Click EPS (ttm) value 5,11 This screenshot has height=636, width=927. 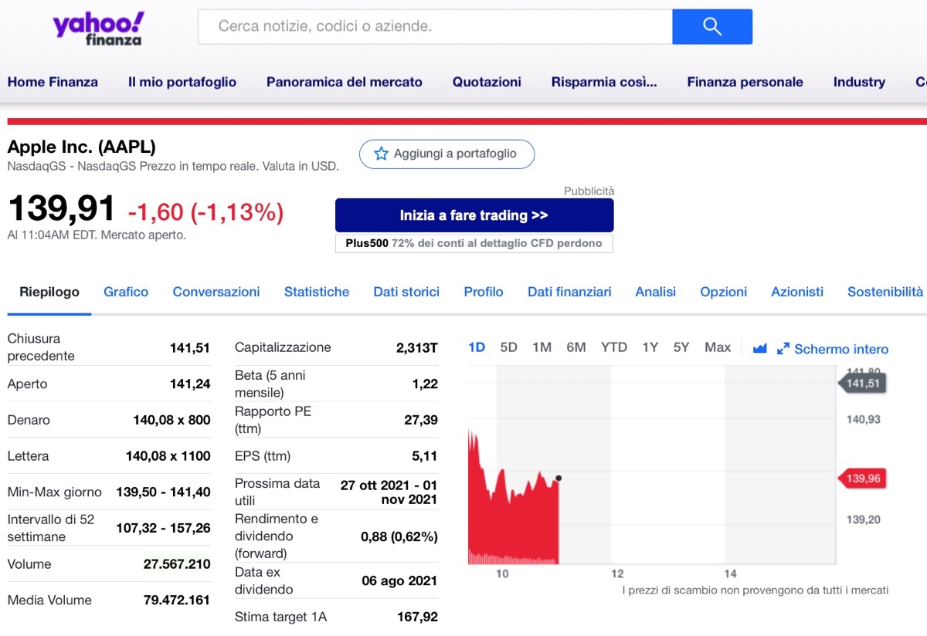425,456
